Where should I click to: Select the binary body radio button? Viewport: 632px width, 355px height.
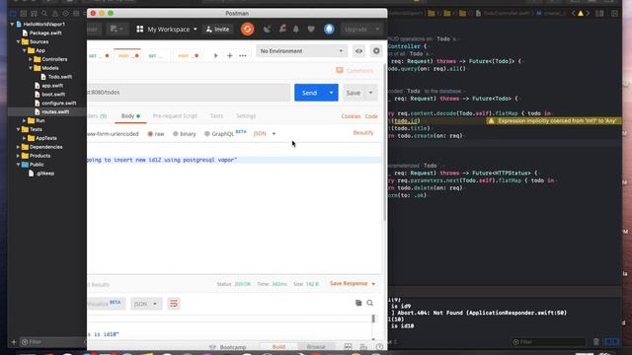pos(176,134)
